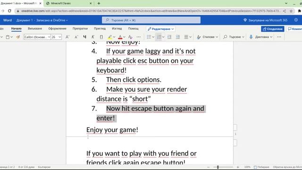Image resolution: width=302 pixels, height=170 pixels.
Task: Increase font size with larger A icon
Action: (x=67, y=37)
